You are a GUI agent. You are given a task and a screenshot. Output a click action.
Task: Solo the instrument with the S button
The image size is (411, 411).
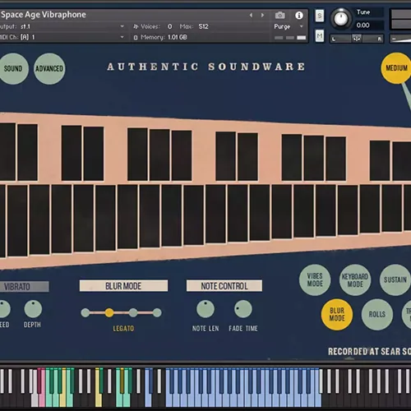coord(320,16)
